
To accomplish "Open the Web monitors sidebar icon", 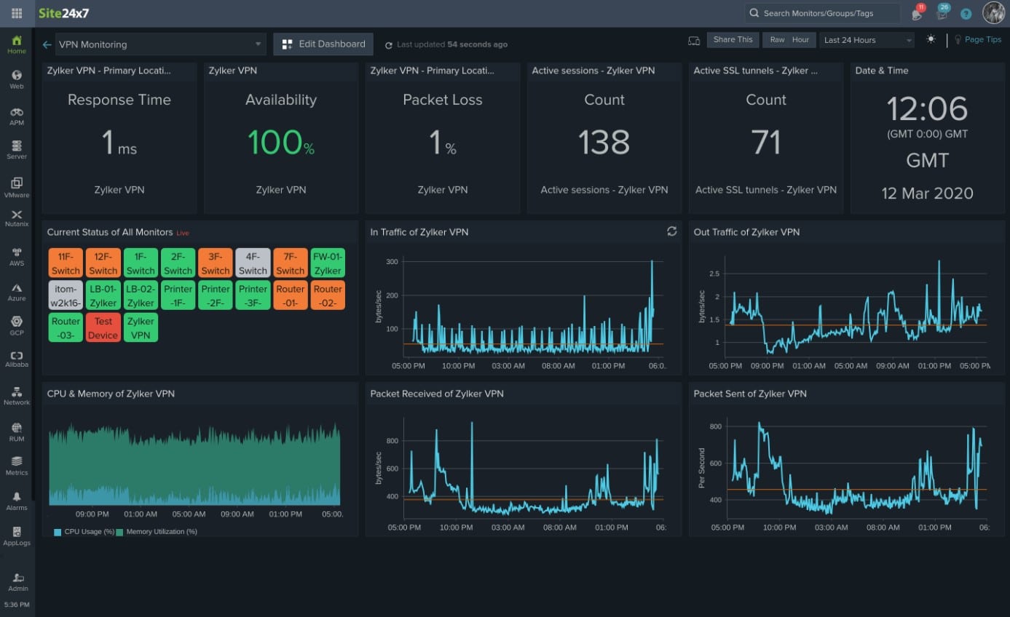I will pyautogui.click(x=17, y=79).
